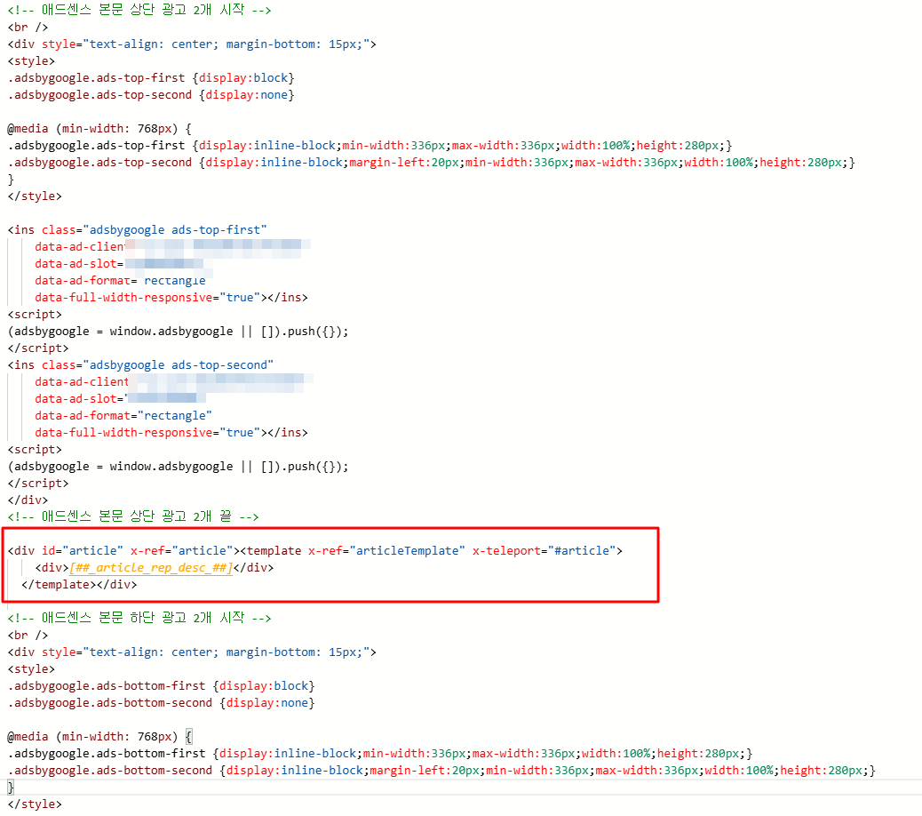Viewport: 922px width, 816px height.
Task: Click '.adsbygoogle.ads-top-first {display:block}' line
Action: click(150, 77)
